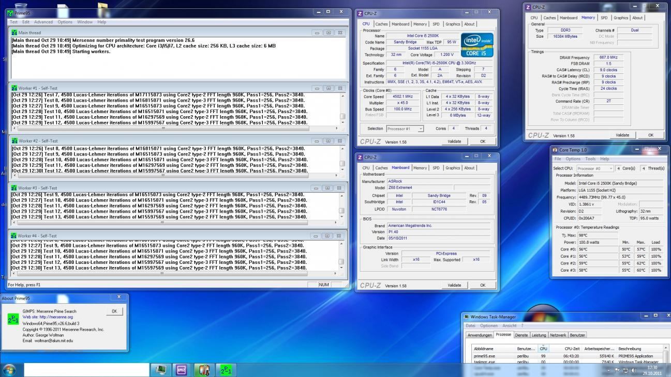Click OK in the CPU-Z Mainboard window

pos(483,285)
